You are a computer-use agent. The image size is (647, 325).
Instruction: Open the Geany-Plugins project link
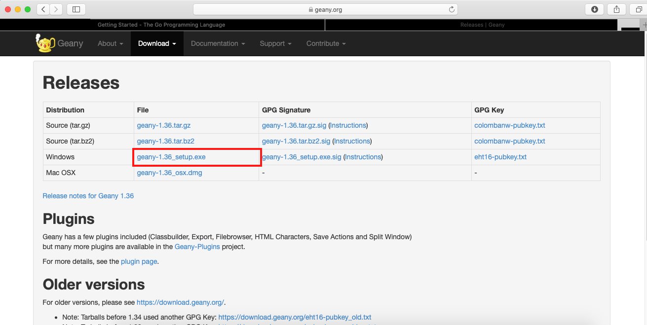coord(197,247)
